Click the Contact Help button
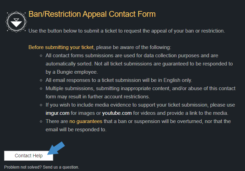245x171 pixels. [x=28, y=156]
